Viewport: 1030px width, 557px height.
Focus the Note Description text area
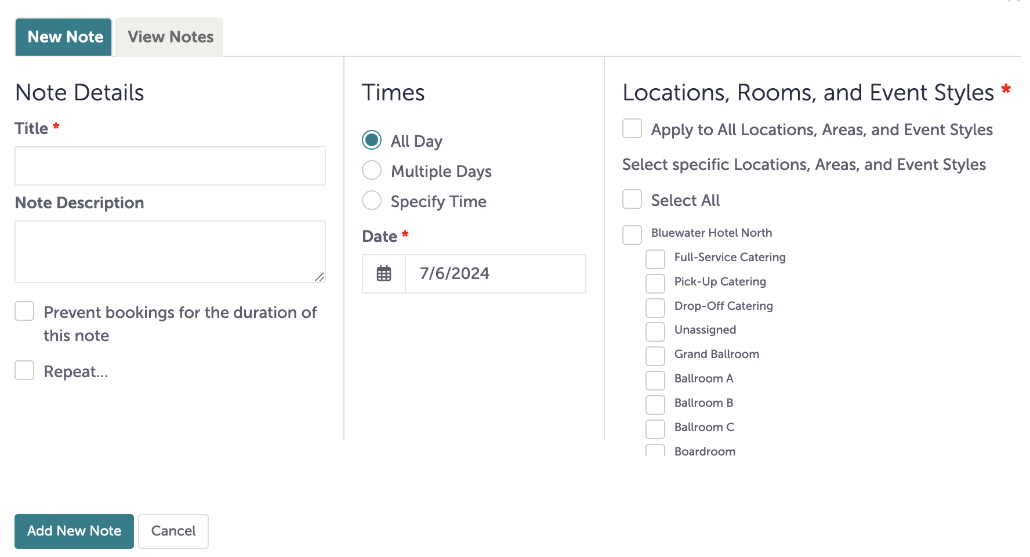click(x=170, y=251)
